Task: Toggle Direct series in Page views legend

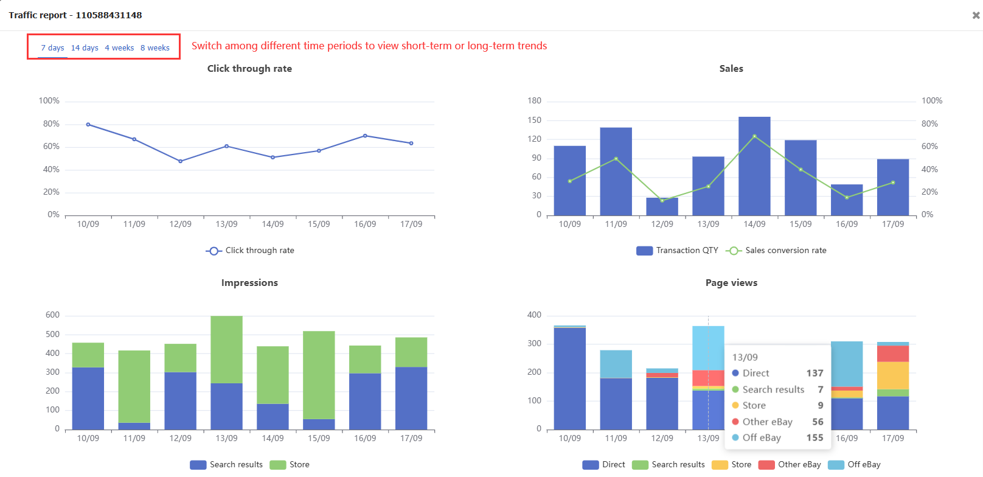Action: pos(591,465)
